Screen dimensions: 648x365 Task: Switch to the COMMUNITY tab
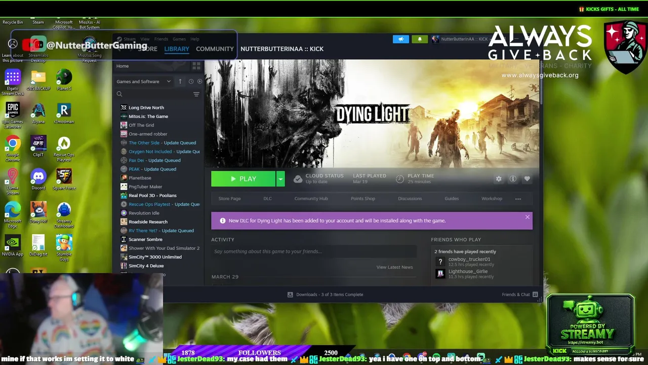pyautogui.click(x=215, y=49)
